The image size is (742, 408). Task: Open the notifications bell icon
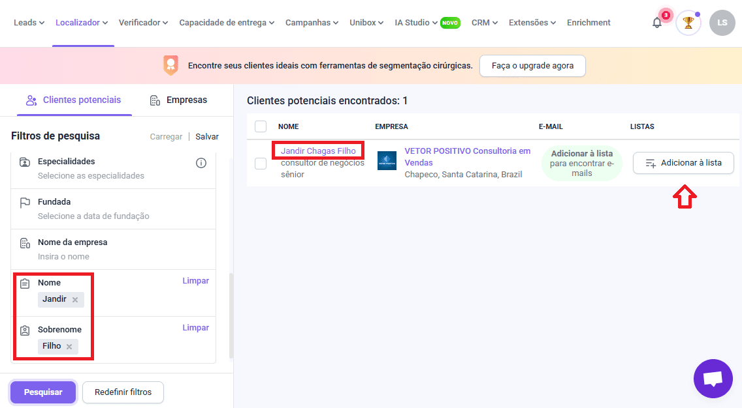tap(657, 23)
